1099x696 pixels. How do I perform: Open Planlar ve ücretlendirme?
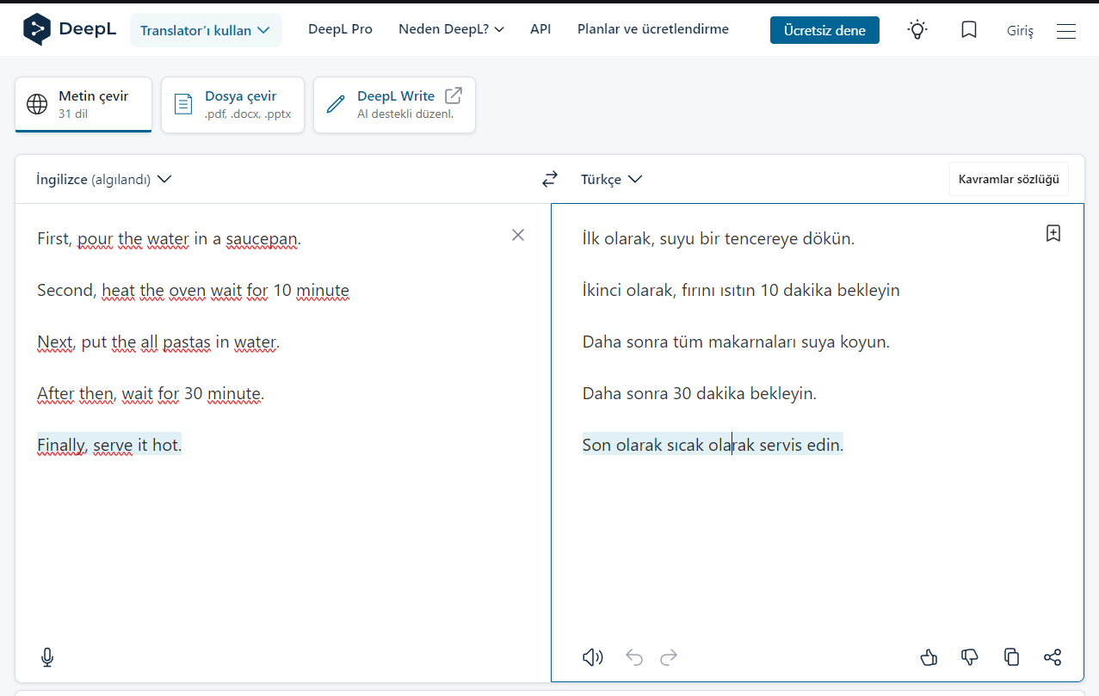coord(653,29)
